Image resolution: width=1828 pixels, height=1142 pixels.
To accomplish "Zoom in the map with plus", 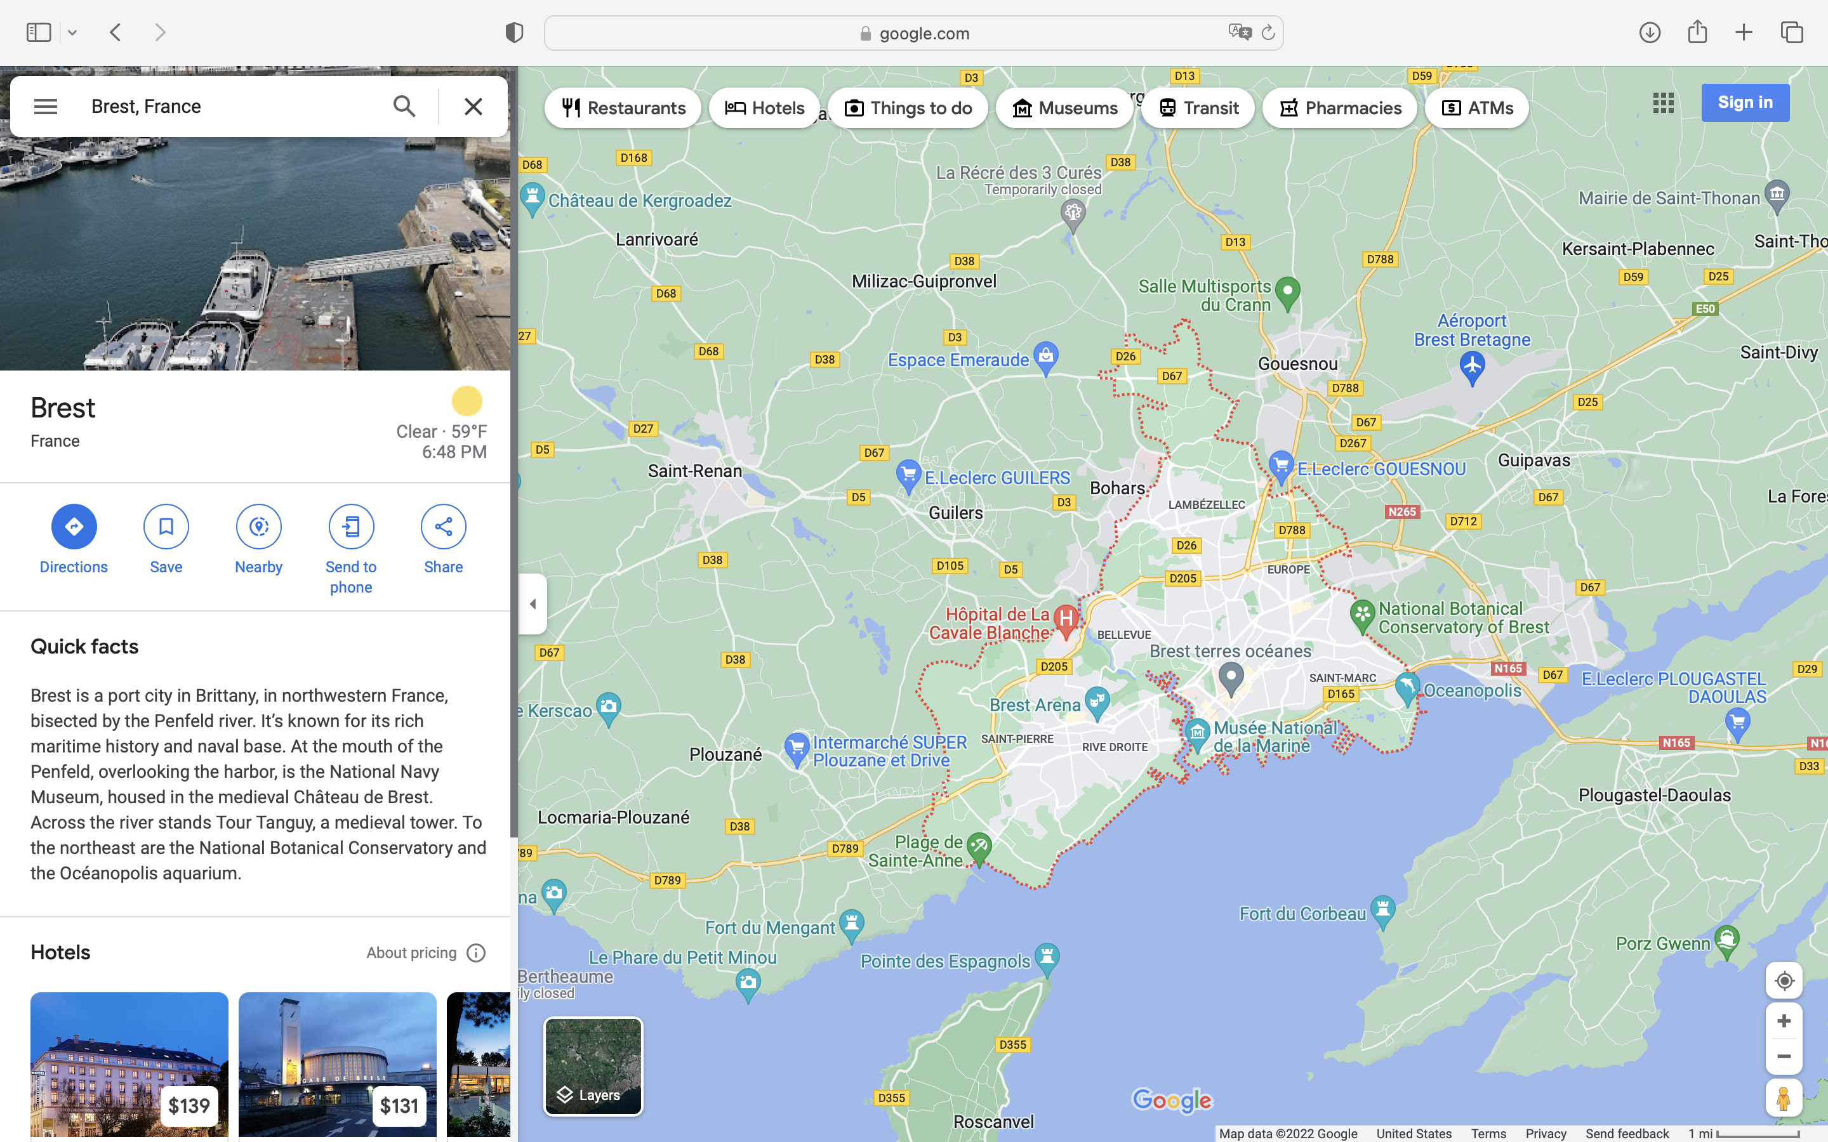I will (1784, 1021).
